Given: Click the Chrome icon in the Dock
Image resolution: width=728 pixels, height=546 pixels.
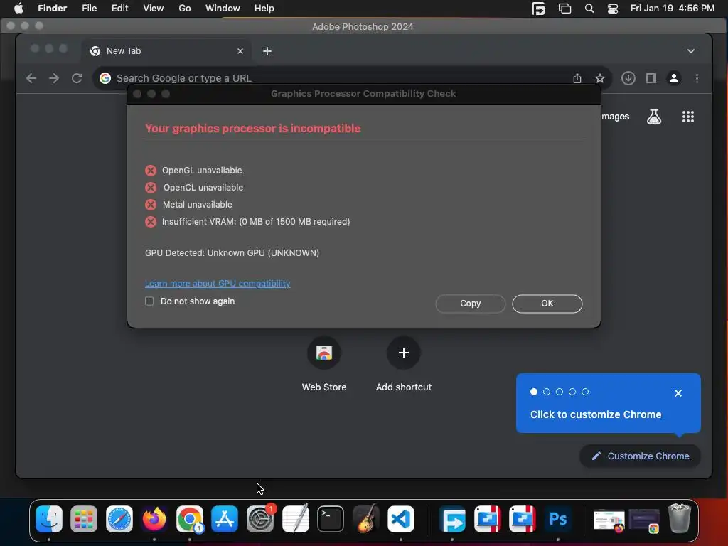Looking at the screenshot, I should tap(189, 519).
